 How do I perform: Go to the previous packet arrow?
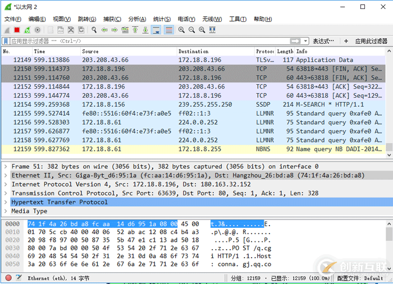pyautogui.click(x=104, y=30)
